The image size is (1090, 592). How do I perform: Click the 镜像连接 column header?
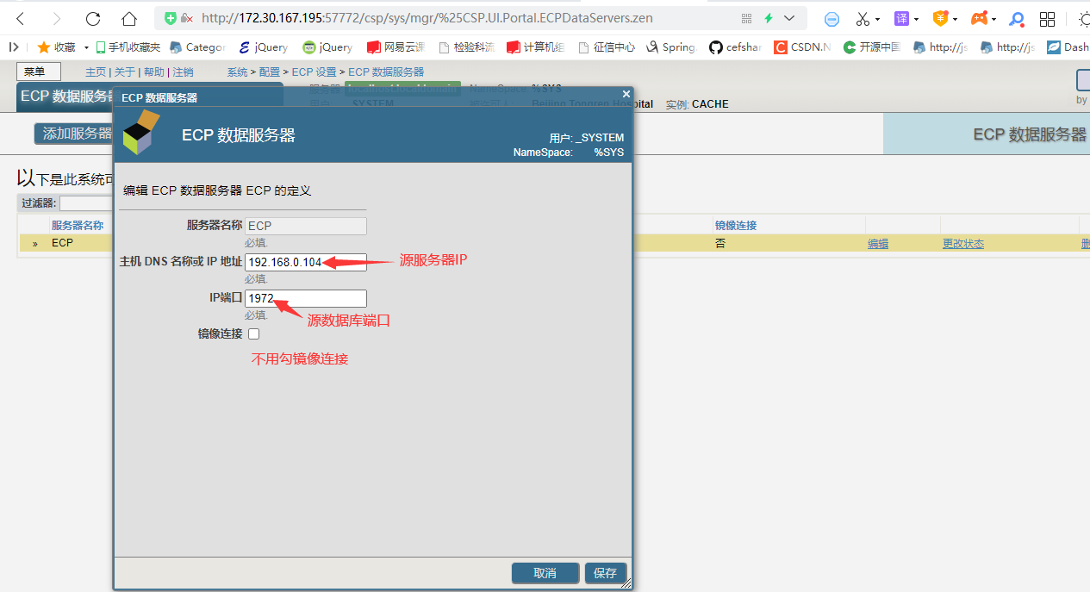(x=736, y=226)
